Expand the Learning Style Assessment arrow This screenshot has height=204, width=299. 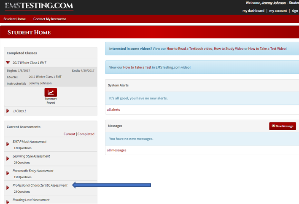8,159
